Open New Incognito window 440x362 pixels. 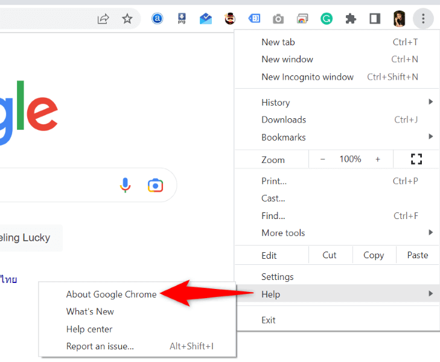[308, 77]
